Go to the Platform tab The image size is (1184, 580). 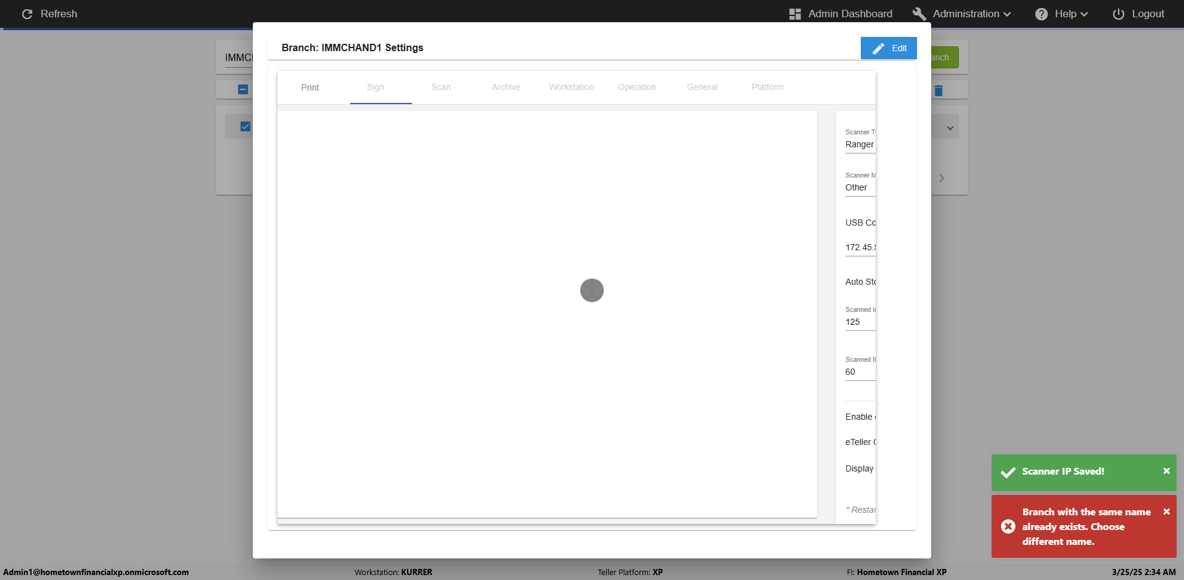pyautogui.click(x=768, y=87)
